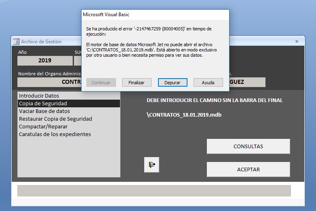Click the Archivo de Gestión window title
The width and height of the screenshot is (316, 211).
point(41,42)
